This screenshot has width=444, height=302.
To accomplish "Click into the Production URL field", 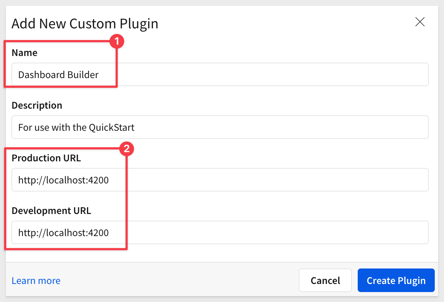I will (258, 180).
